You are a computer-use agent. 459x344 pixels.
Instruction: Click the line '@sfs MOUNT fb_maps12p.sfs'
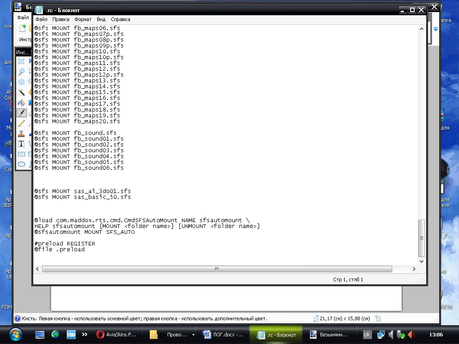pos(79,75)
